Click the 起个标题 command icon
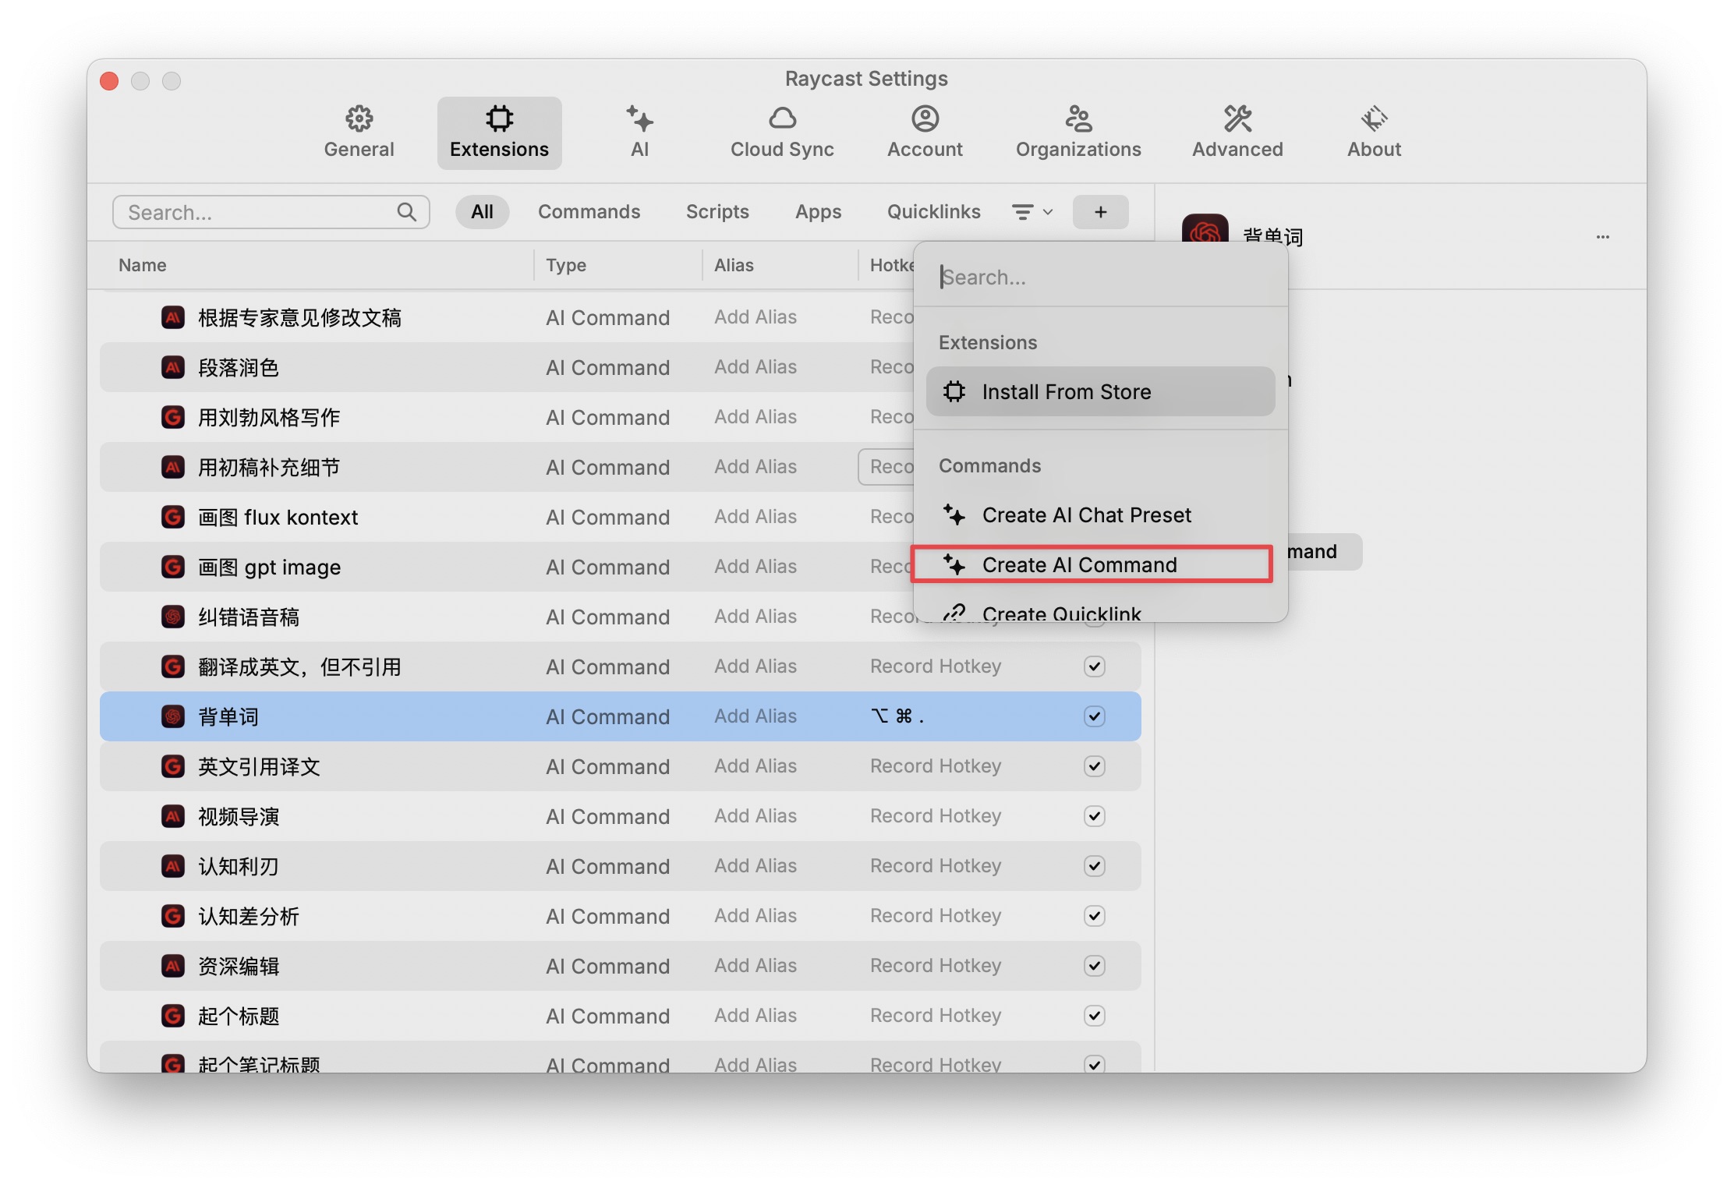Image resolution: width=1734 pixels, height=1188 pixels. 173,1016
